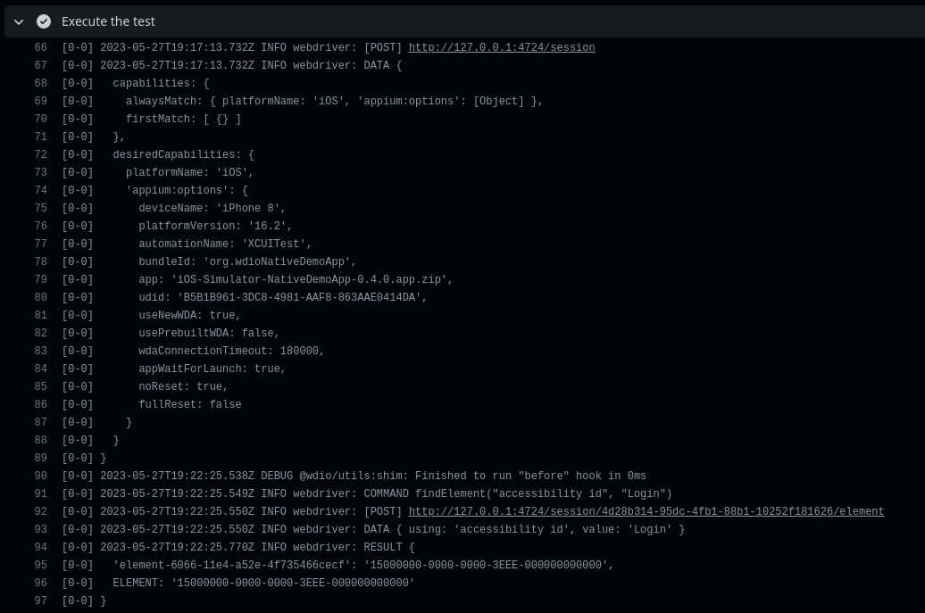The width and height of the screenshot is (925, 613).
Task: Open the session element URL link
Action: (646, 511)
